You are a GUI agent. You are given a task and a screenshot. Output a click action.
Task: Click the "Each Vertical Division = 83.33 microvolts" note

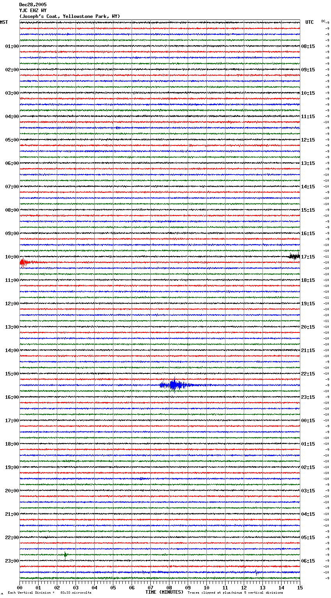coord(49,593)
